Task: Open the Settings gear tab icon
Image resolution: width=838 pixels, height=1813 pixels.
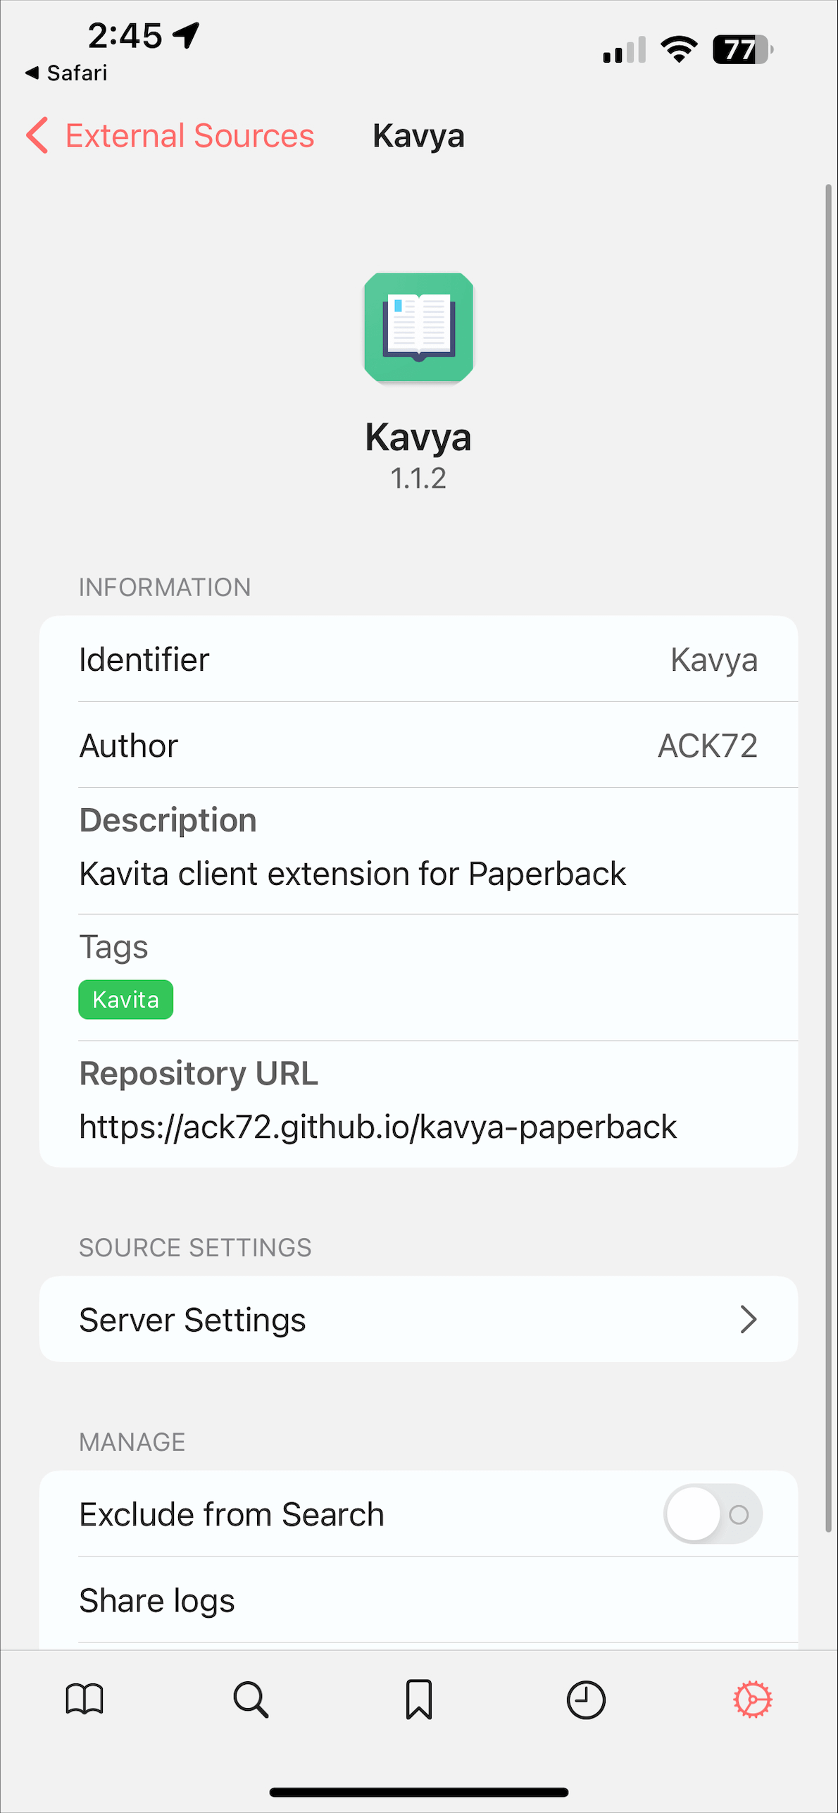Action: (753, 1700)
